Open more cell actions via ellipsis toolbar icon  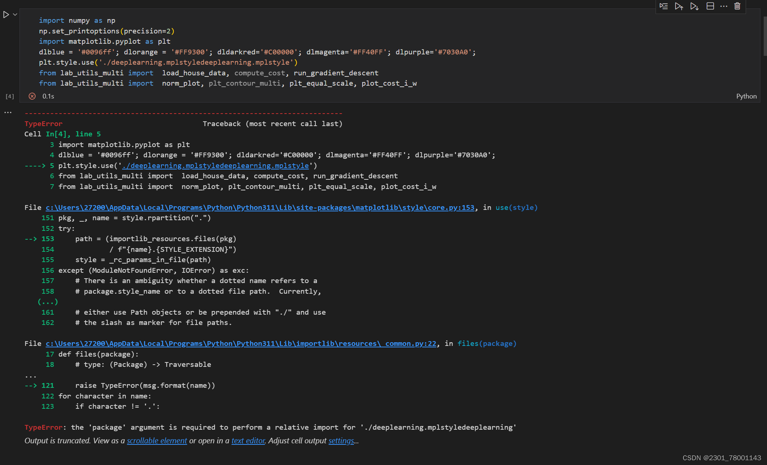(724, 6)
